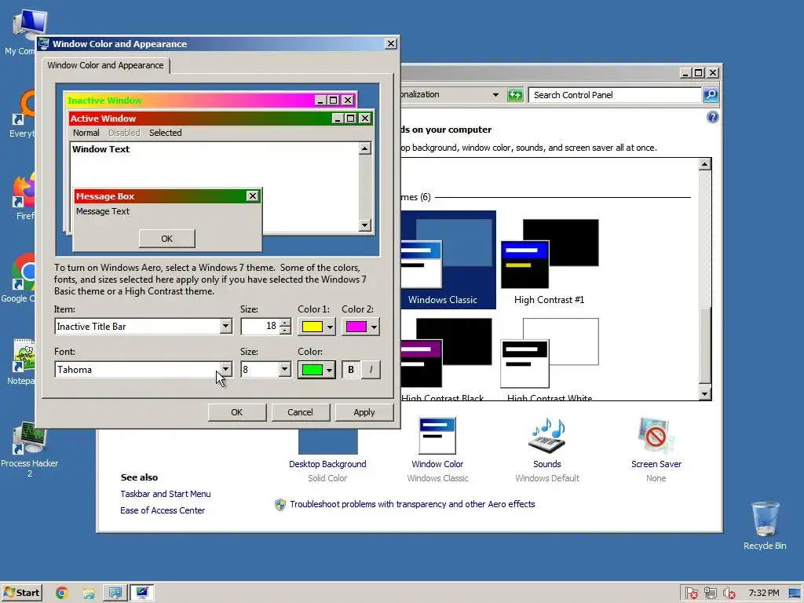The width and height of the screenshot is (804, 603).
Task: Increase item Size with the spinner up arrow
Action: (x=286, y=323)
